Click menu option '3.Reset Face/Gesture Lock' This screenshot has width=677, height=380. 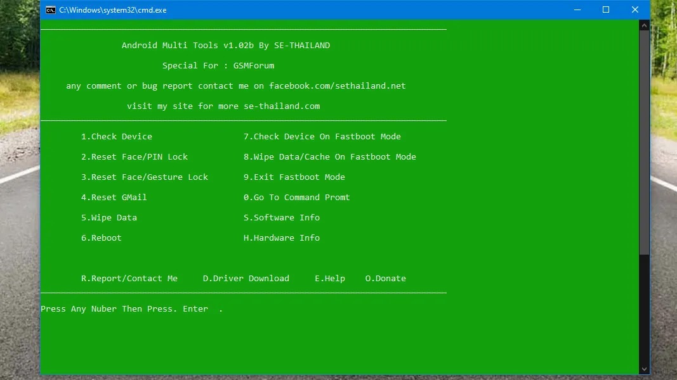pyautogui.click(x=145, y=177)
